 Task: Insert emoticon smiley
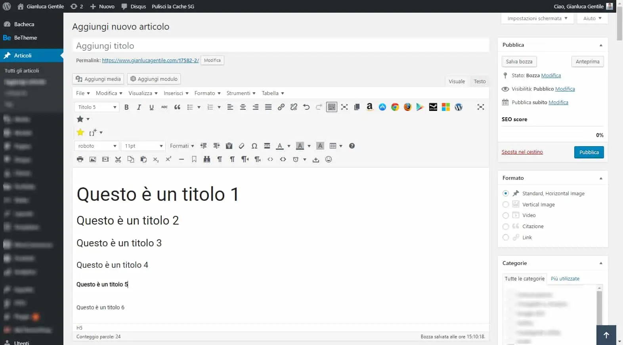[329, 159]
